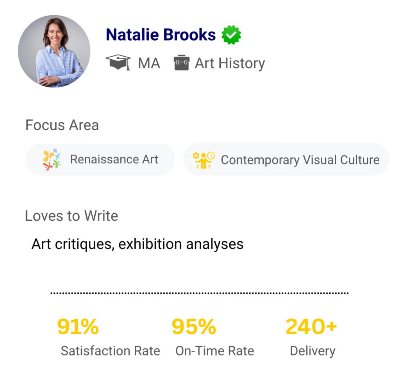The image size is (400, 389).
Task: Click the Satisfaction Rate label
Action: point(110,351)
